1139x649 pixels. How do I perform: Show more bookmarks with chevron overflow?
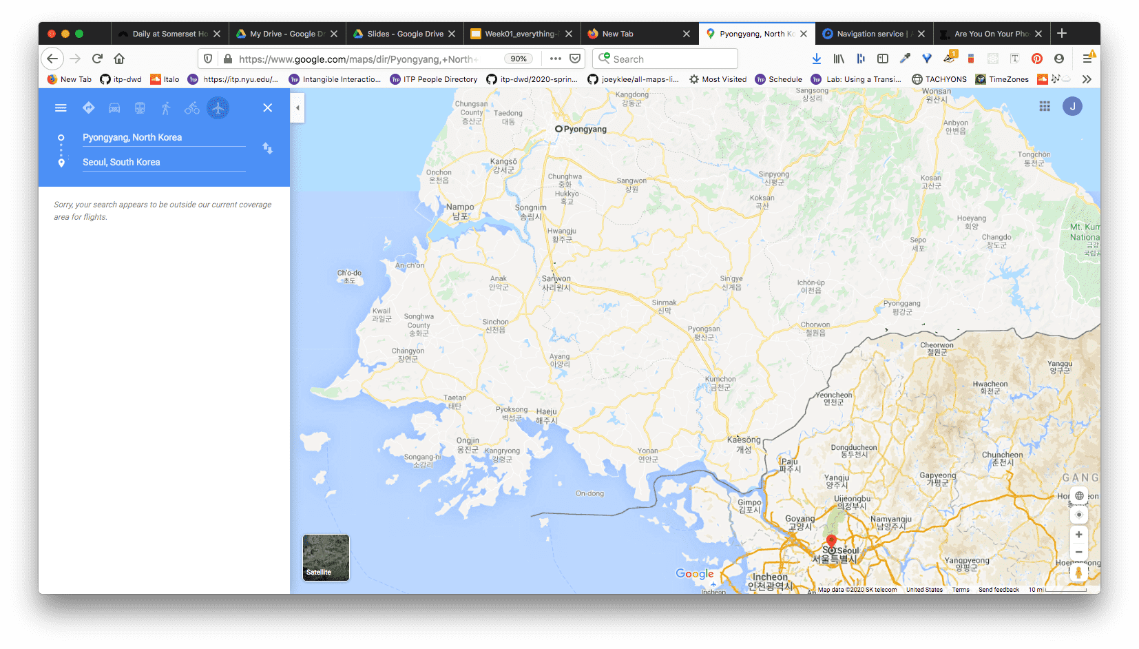[1087, 79]
